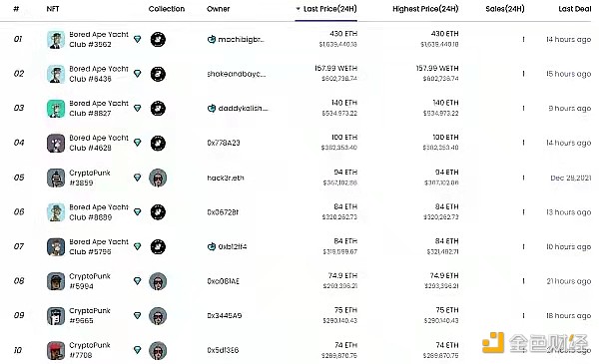
Task: Open owner address 0x778A23 link
Action: coord(224,143)
